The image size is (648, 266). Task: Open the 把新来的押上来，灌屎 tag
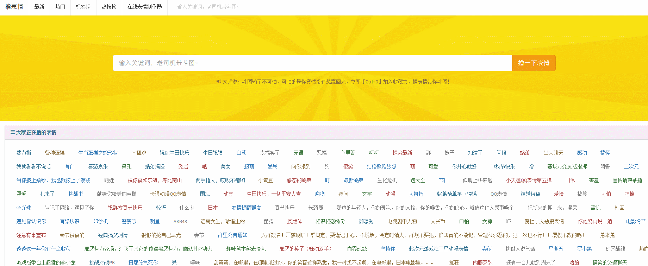(x=552, y=208)
